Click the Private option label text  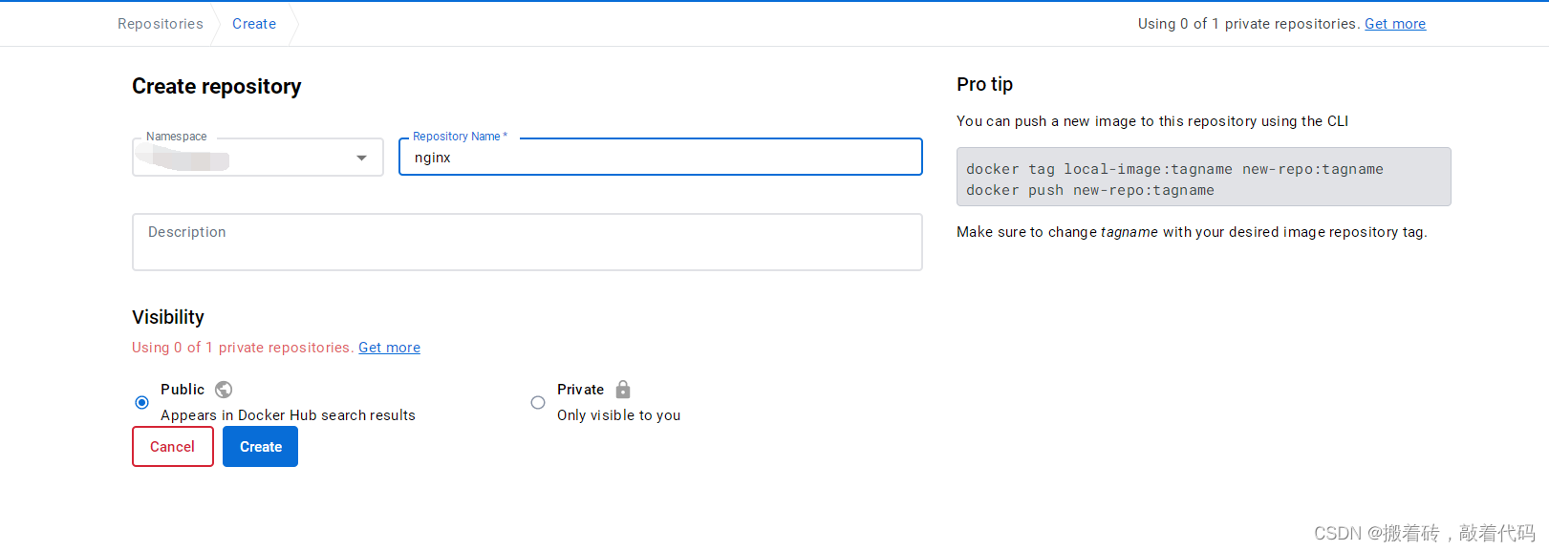pos(580,390)
